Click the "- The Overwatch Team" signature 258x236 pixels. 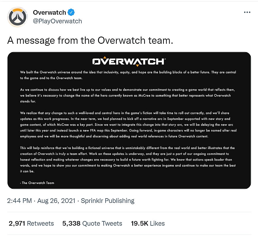pyautogui.click(x=37, y=183)
